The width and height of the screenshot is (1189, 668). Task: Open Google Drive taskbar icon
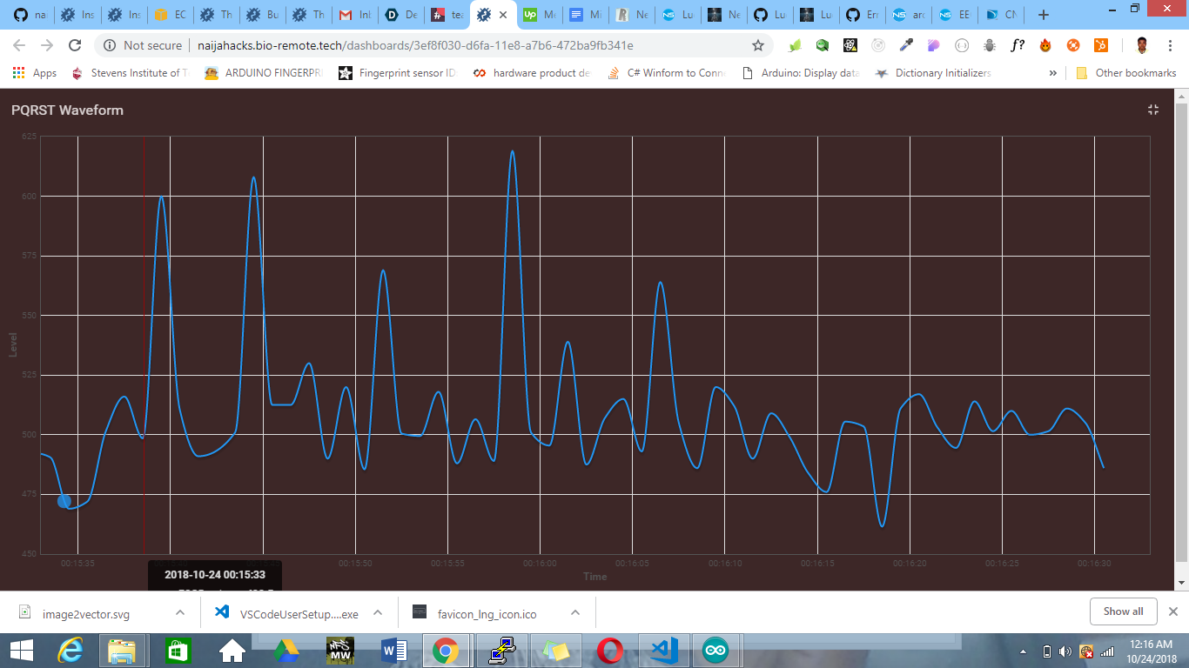tap(286, 650)
